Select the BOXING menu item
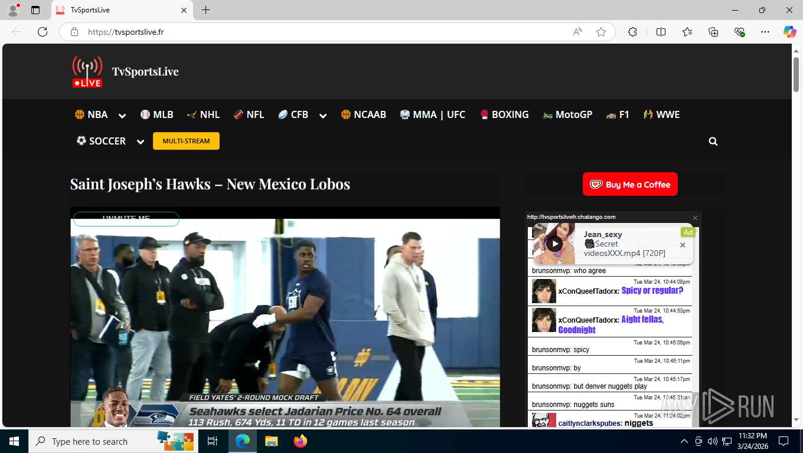Viewport: 803px width, 453px height. [x=504, y=114]
